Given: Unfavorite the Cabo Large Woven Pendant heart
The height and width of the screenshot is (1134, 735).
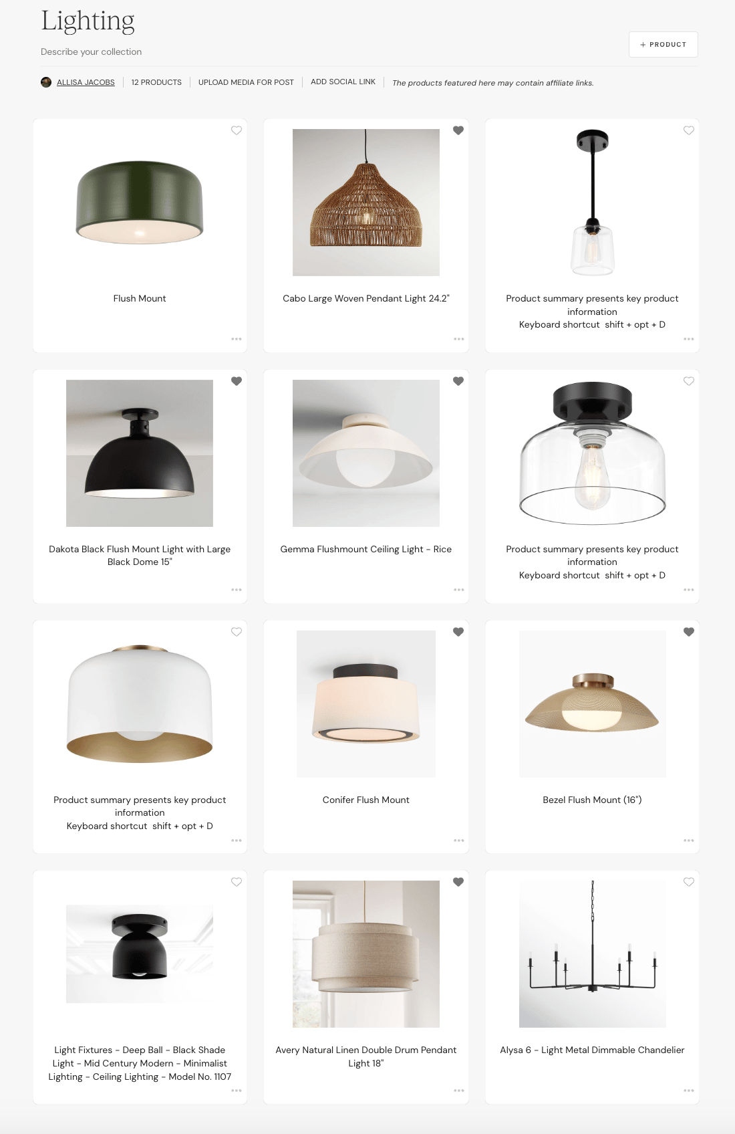Looking at the screenshot, I should pos(458,130).
